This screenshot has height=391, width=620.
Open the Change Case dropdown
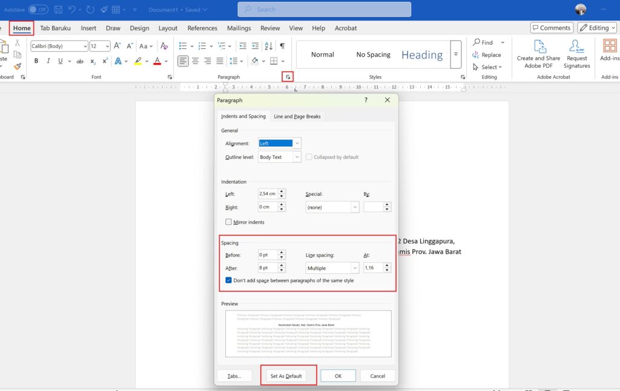[x=146, y=46]
